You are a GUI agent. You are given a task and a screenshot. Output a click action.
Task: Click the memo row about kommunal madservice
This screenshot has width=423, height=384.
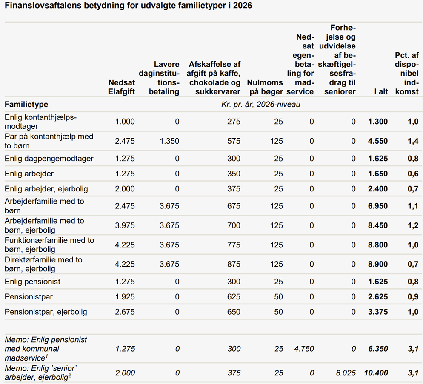(x=46, y=349)
